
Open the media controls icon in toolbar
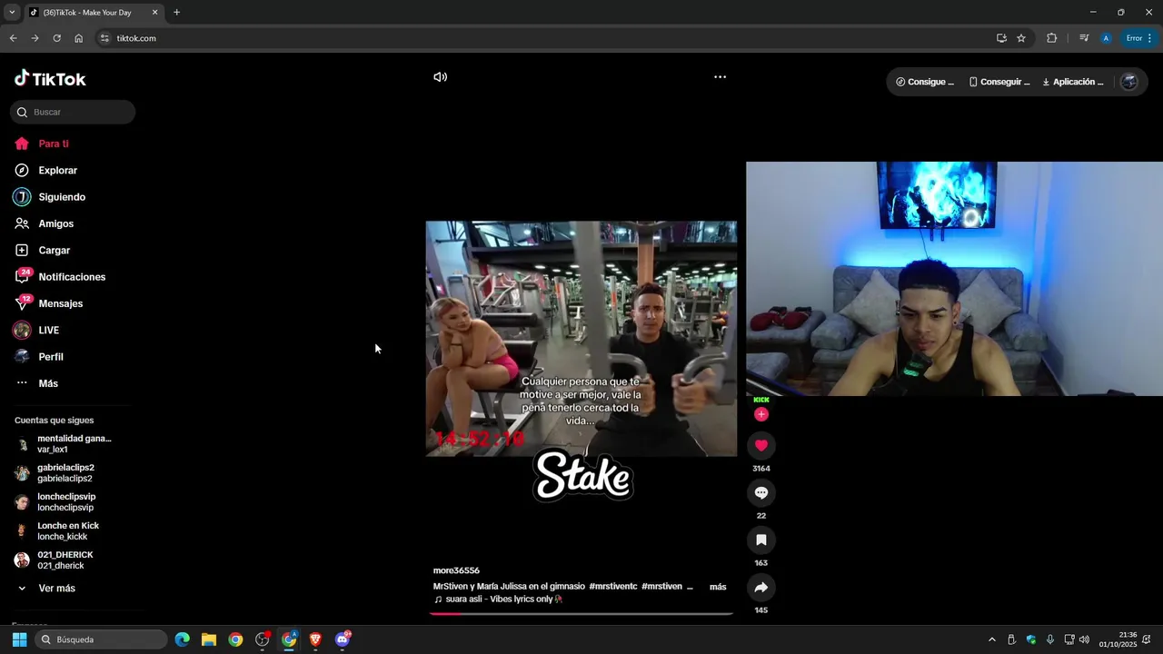1084,38
